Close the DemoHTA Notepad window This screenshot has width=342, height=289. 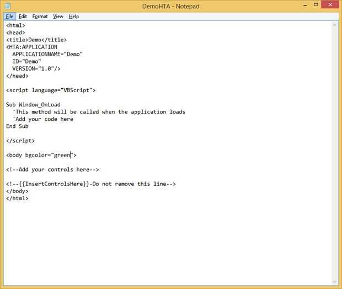point(330,4)
